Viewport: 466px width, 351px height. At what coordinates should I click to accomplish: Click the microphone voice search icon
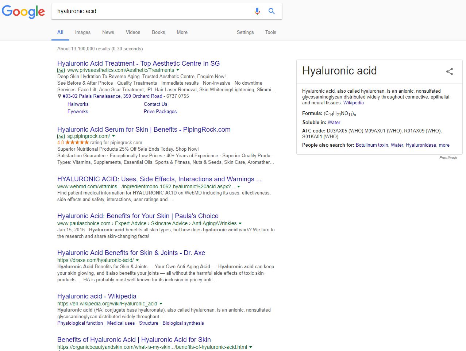(257, 11)
